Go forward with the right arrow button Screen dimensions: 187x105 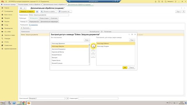25,8
